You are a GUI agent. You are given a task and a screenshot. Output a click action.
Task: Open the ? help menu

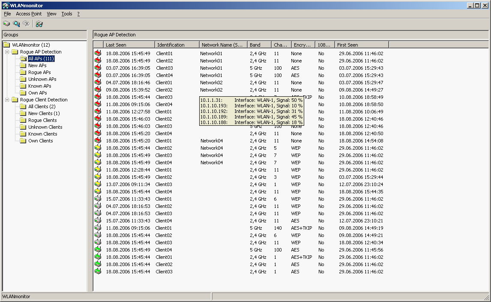[78, 14]
